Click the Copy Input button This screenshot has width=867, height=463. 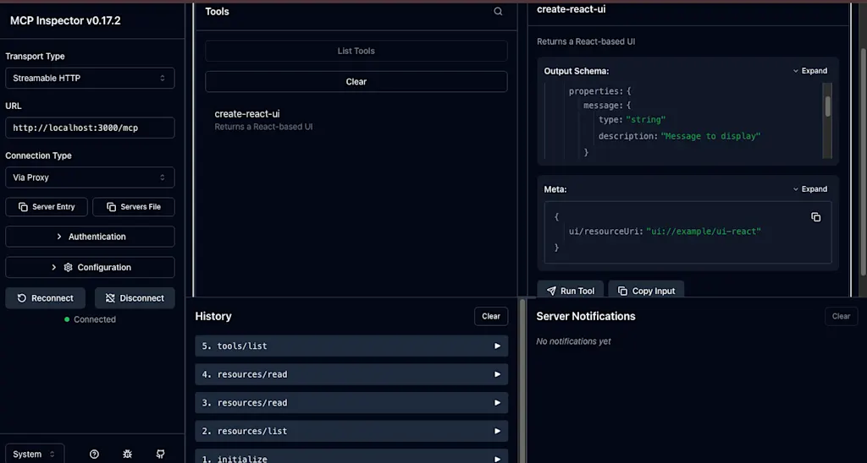646,291
